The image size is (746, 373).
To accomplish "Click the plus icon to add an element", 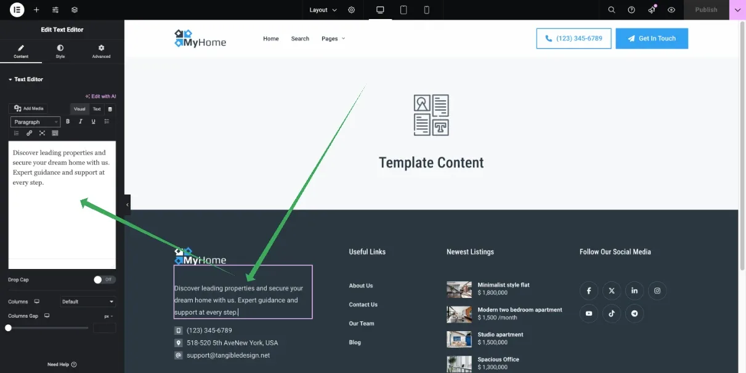I will [x=36, y=10].
